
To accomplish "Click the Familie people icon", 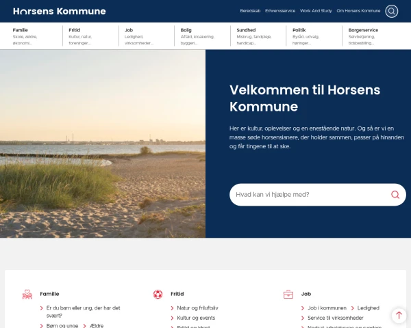I will pyautogui.click(x=27, y=295).
